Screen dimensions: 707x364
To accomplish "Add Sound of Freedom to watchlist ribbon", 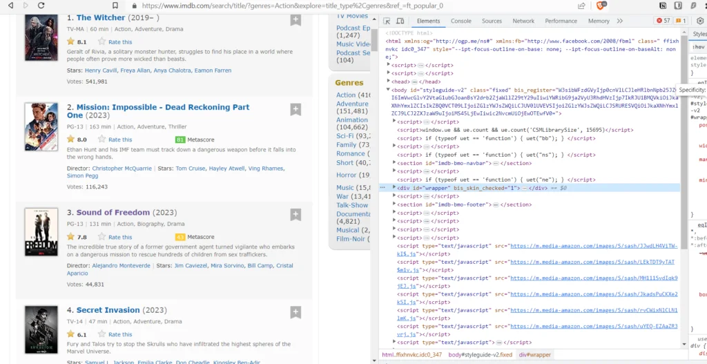I will coord(296,215).
